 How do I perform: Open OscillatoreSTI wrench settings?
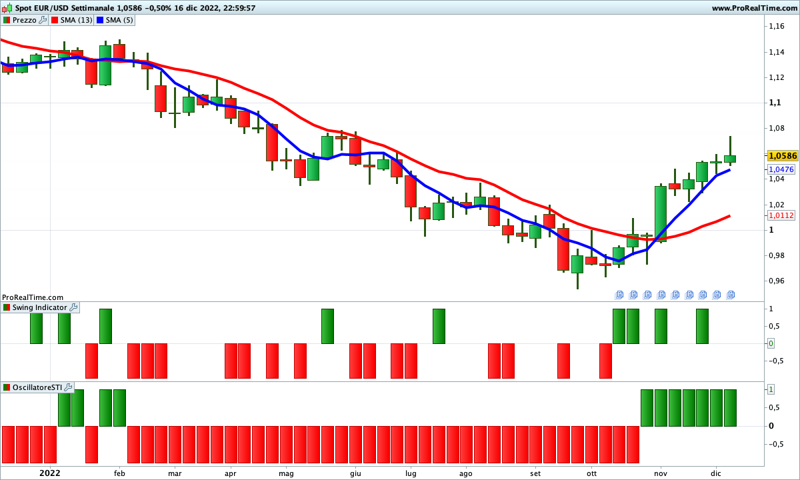[x=69, y=387]
